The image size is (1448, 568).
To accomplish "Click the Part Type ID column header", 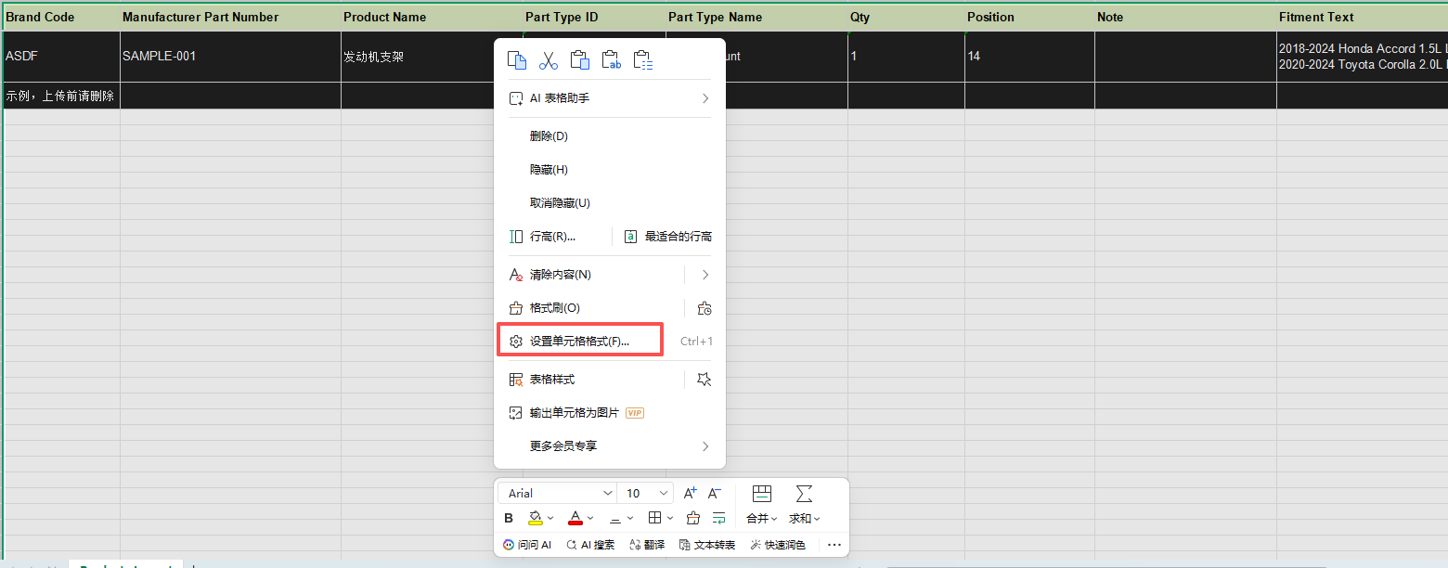I will pyautogui.click(x=594, y=17).
